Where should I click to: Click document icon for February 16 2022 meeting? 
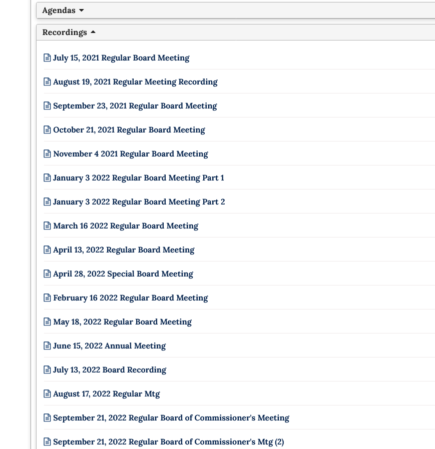47,298
